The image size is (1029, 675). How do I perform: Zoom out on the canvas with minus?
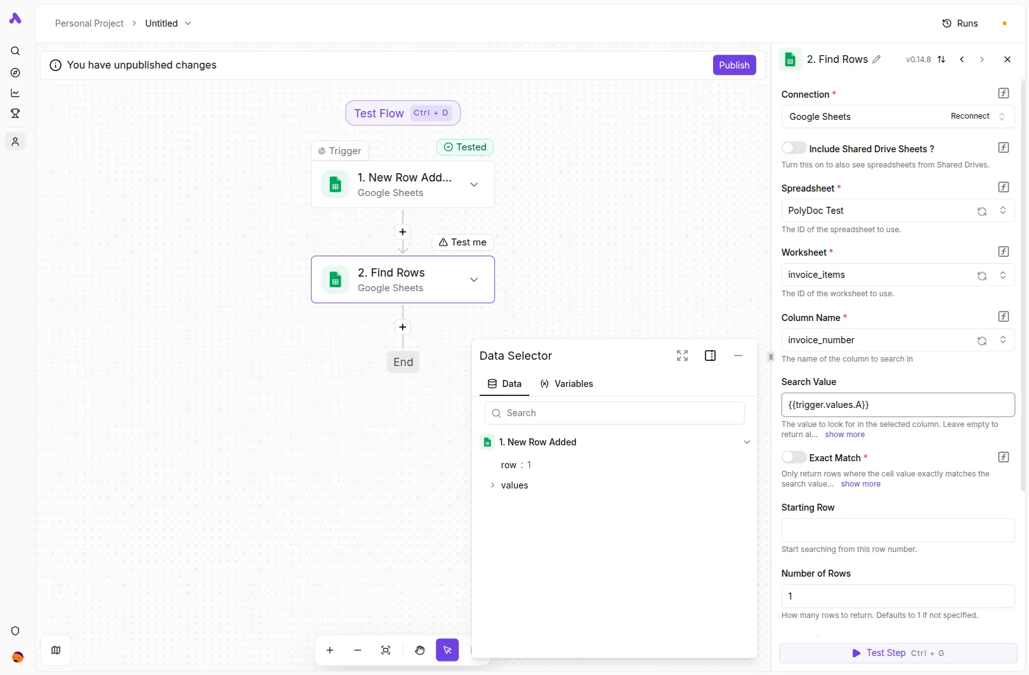click(358, 650)
